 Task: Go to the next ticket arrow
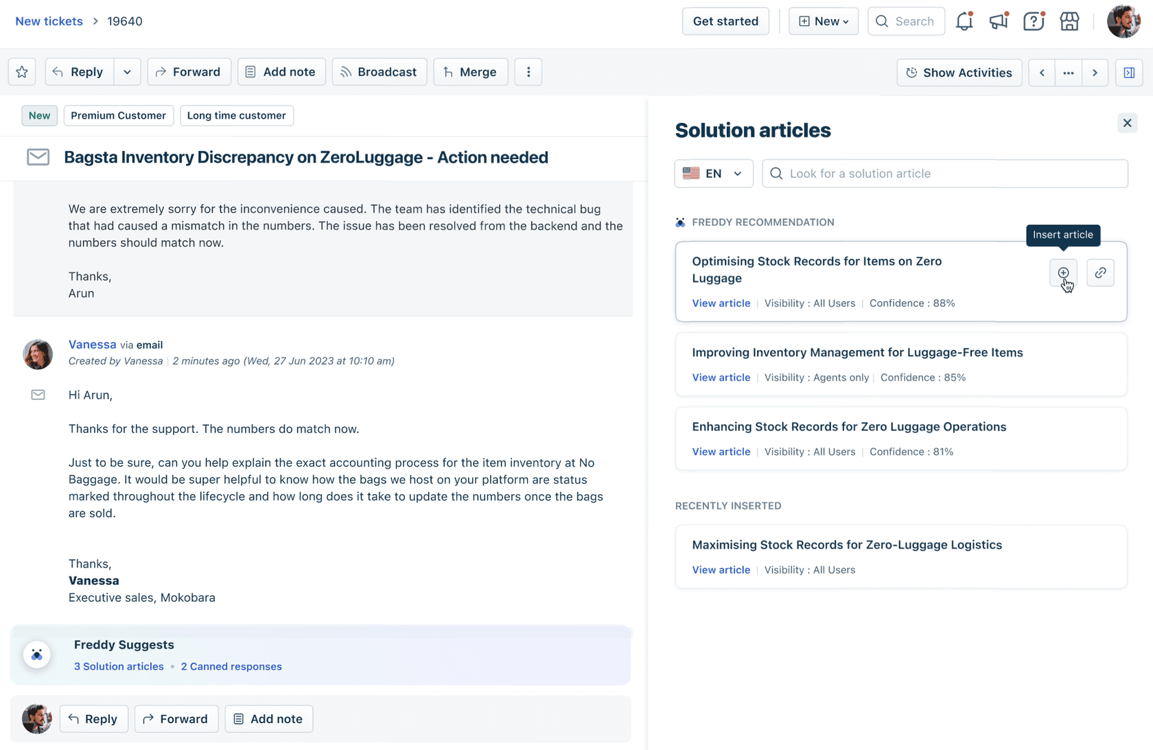click(1095, 73)
